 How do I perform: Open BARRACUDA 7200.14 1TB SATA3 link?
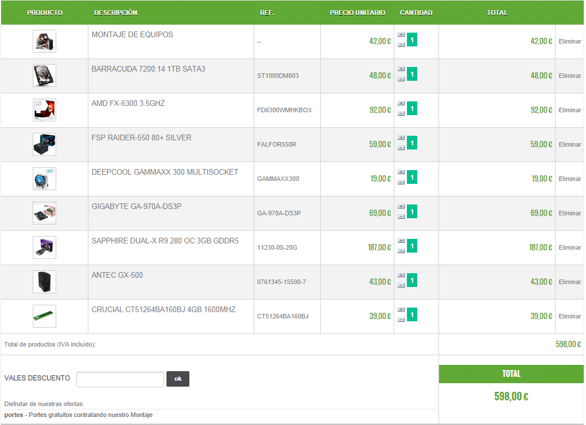point(149,69)
